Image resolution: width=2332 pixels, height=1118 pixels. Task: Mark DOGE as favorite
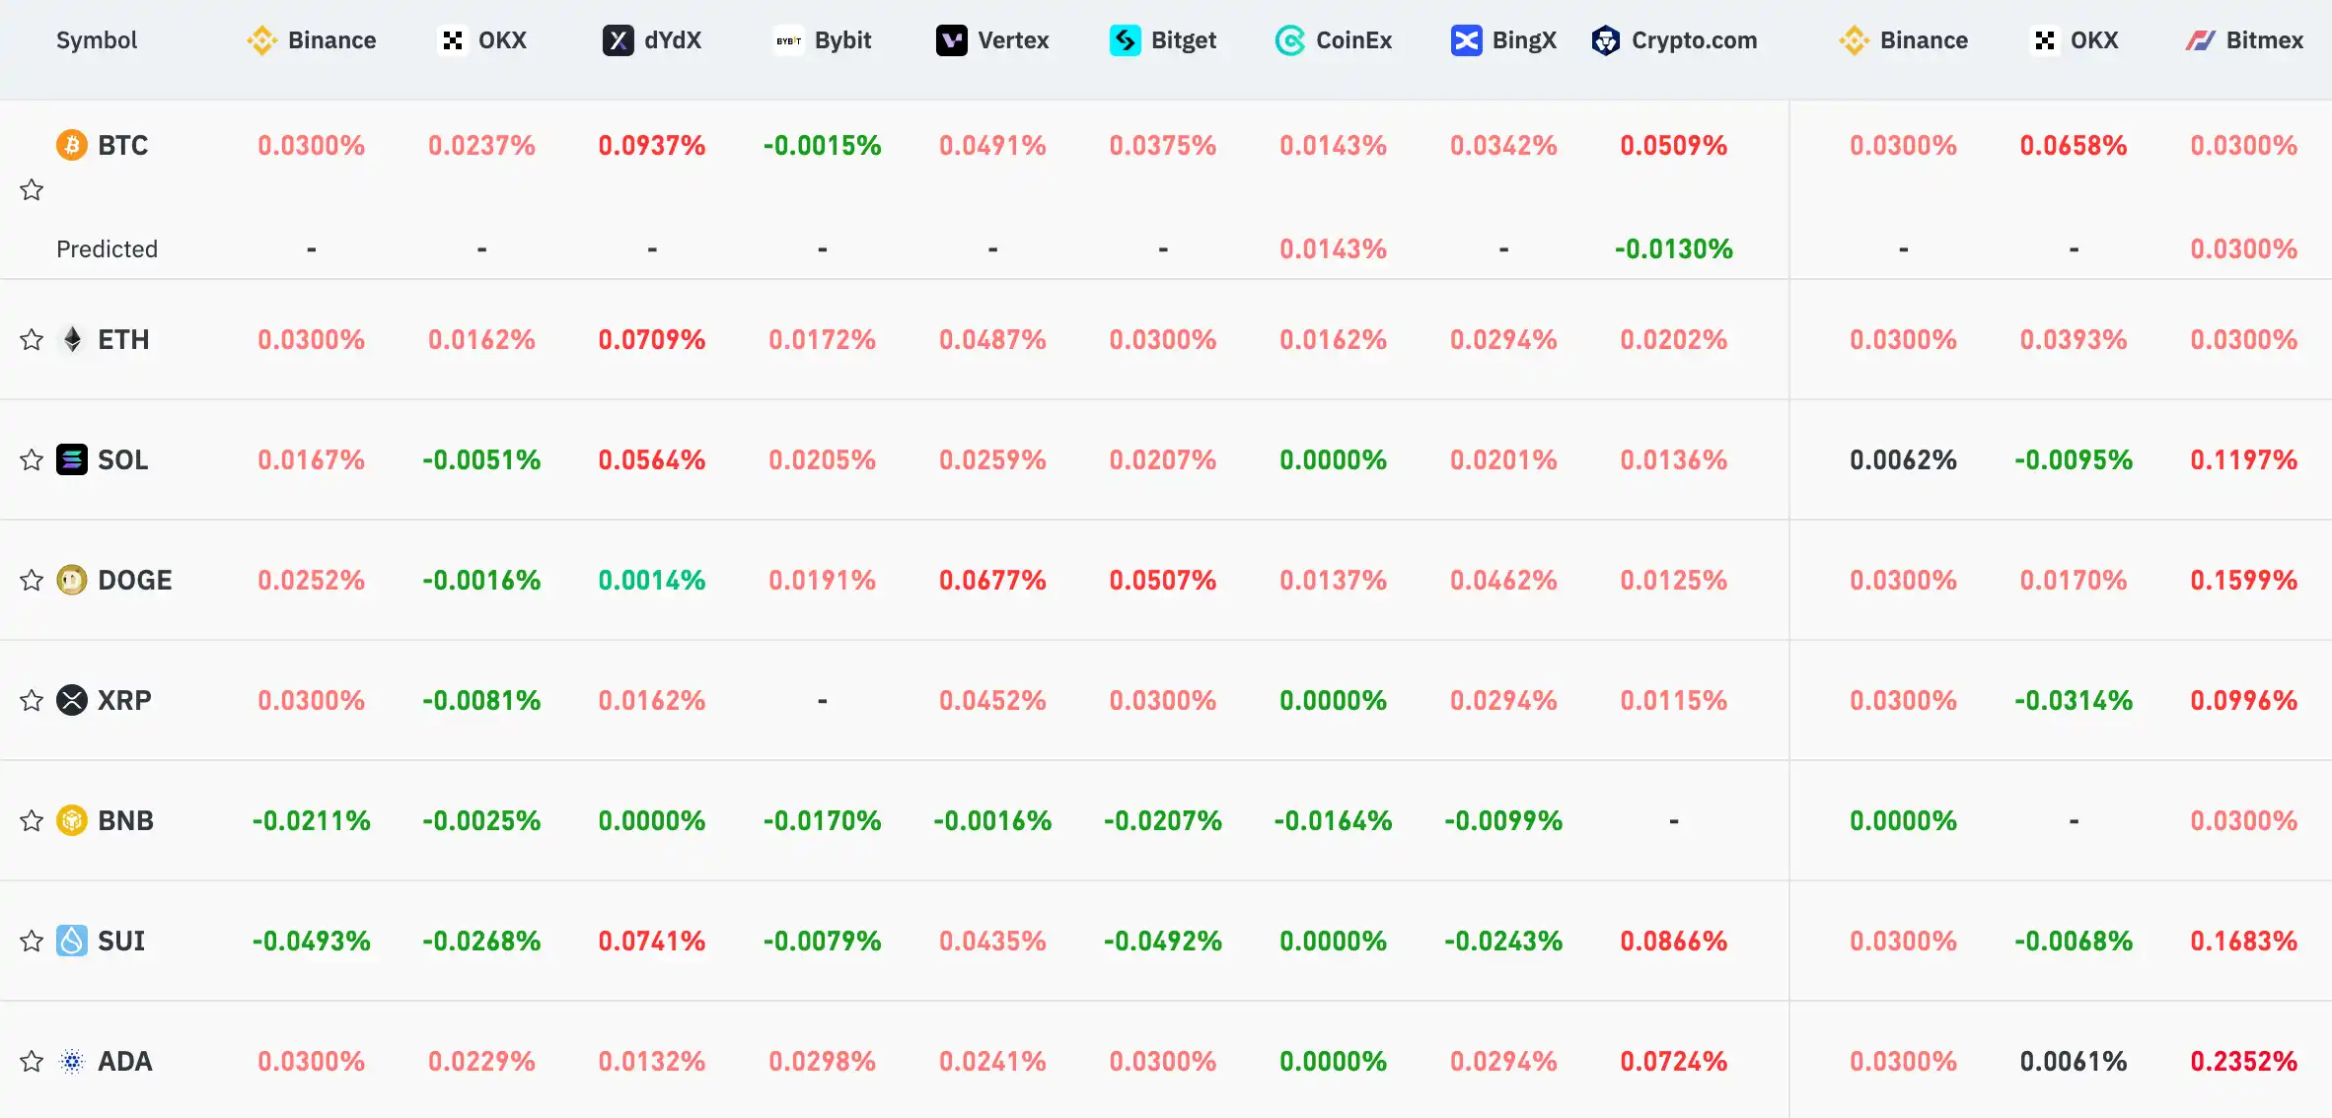click(x=32, y=581)
